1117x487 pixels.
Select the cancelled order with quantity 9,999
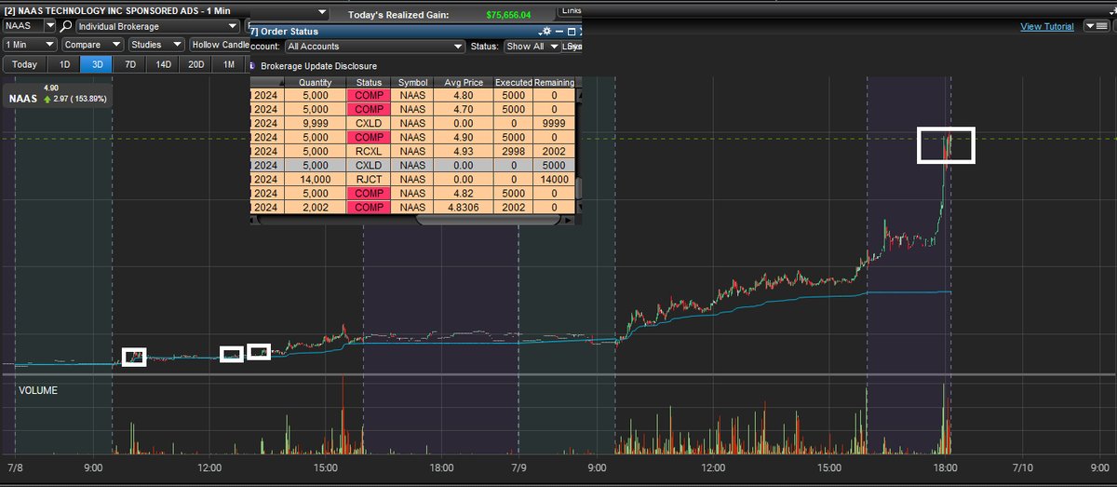tap(413, 122)
